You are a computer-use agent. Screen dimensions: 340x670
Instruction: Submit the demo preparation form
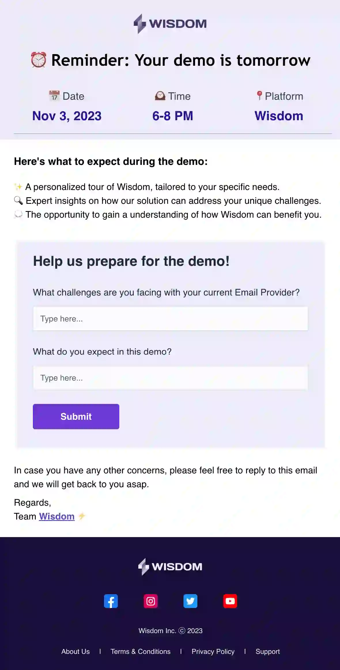[x=76, y=416]
